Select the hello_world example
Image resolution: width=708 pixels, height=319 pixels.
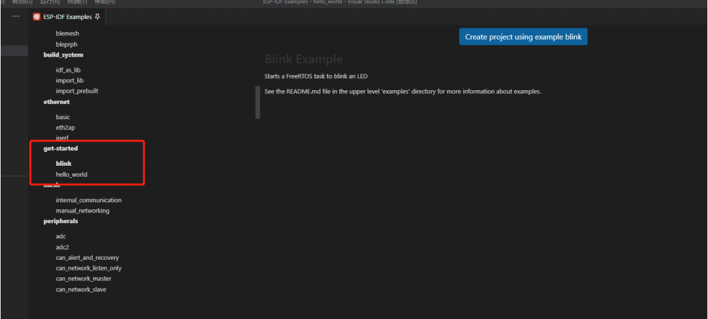[x=71, y=174]
